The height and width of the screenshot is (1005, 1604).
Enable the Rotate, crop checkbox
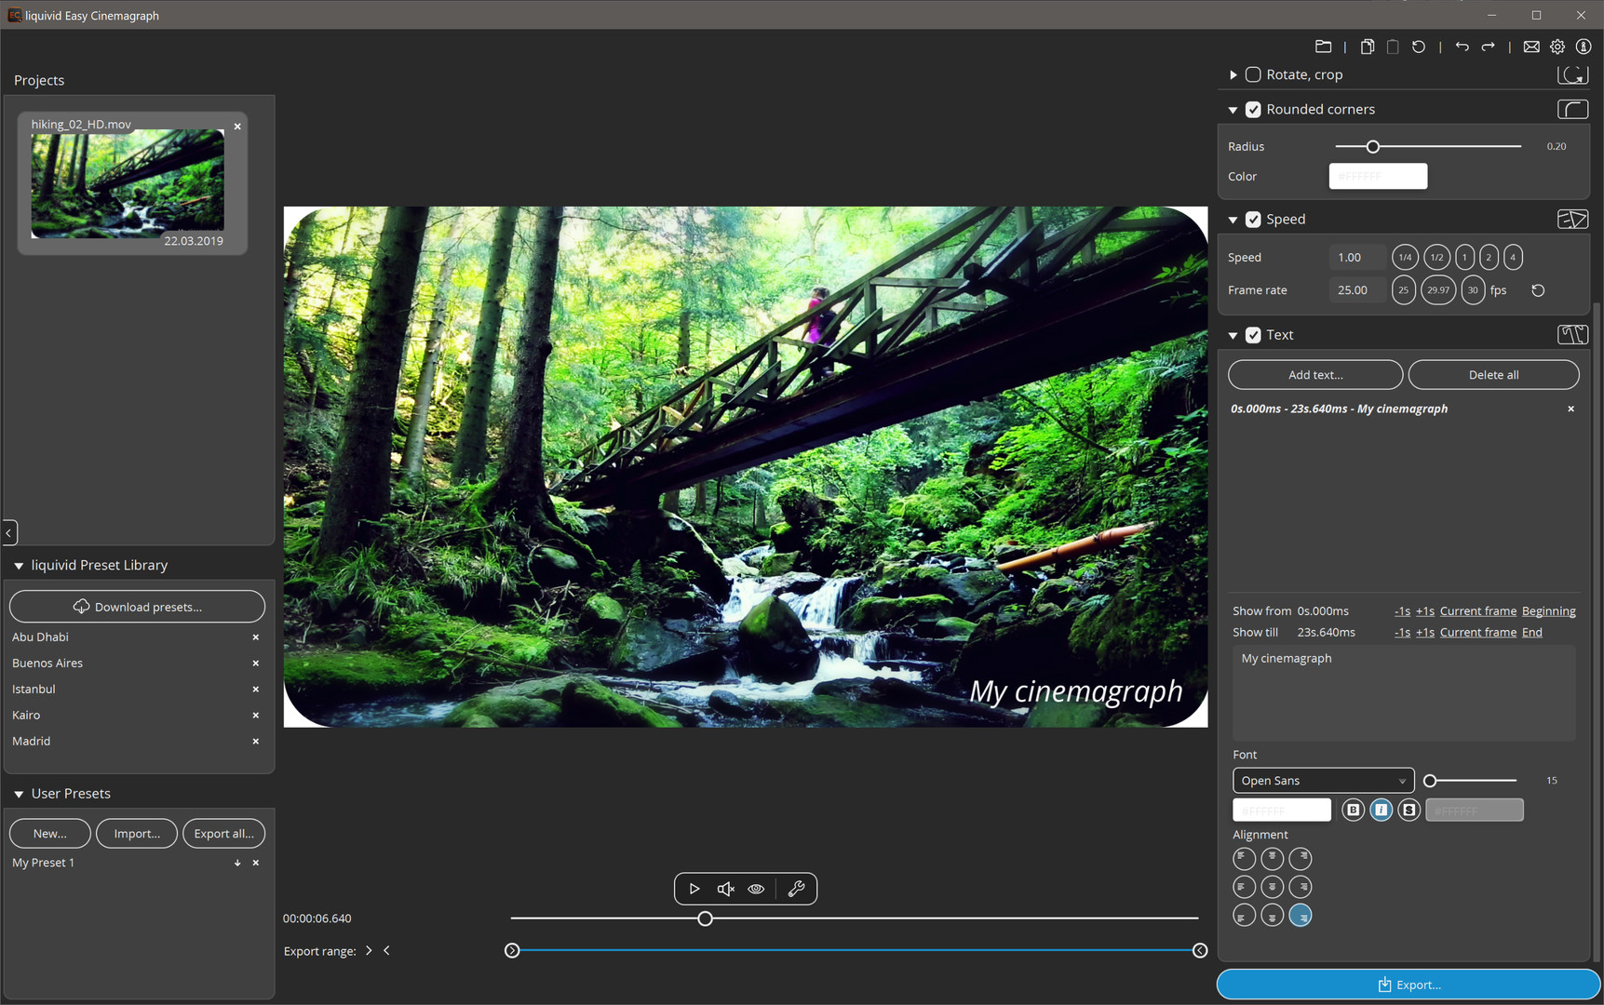click(x=1253, y=74)
